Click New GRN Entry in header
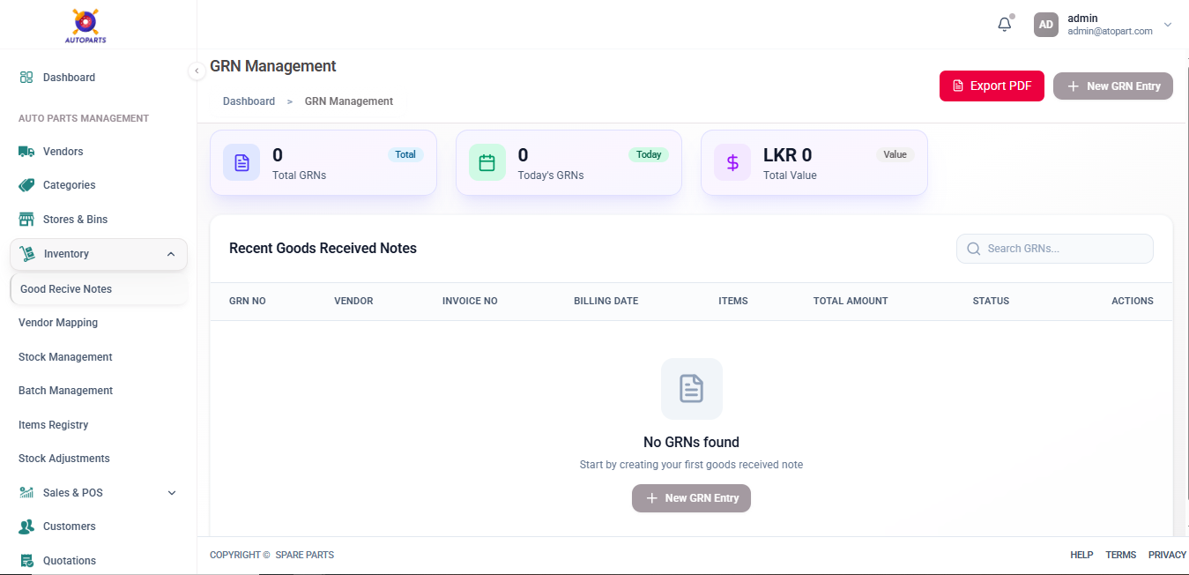This screenshot has height=575, width=1189. coord(1112,86)
